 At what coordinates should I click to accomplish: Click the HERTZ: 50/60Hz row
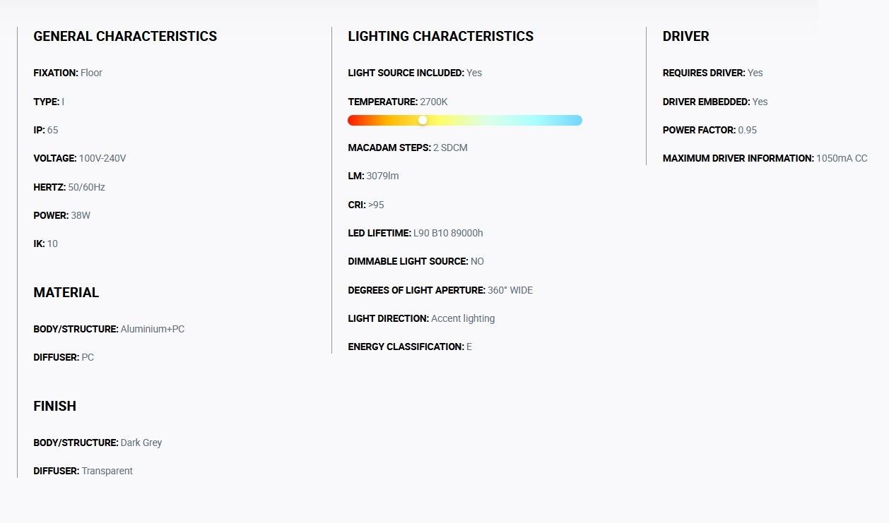point(69,187)
